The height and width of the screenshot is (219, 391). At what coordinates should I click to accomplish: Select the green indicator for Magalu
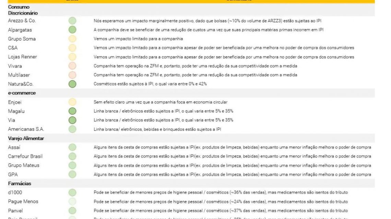click(72, 111)
